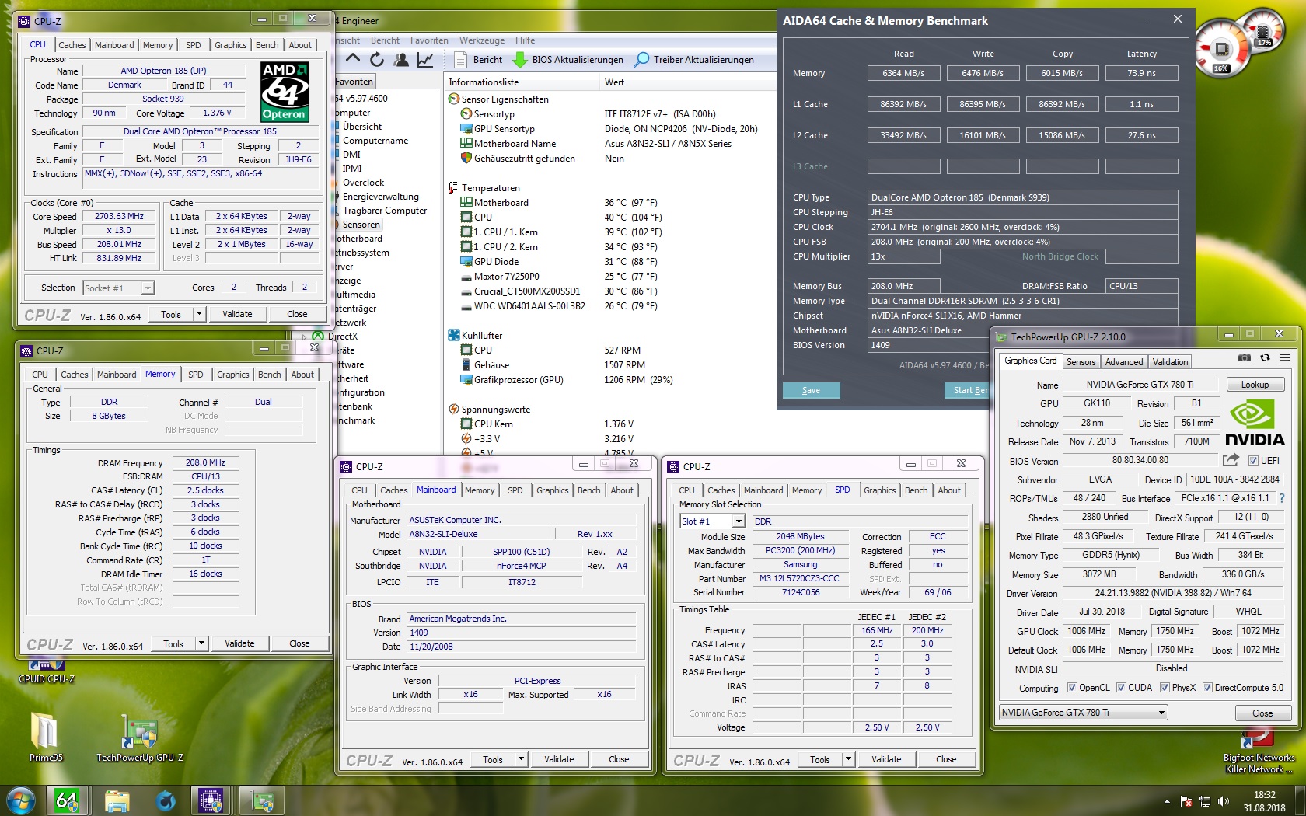The image size is (1306, 816).
Task: Switch to the Sensors tab in GPU-Z
Action: pos(1081,361)
